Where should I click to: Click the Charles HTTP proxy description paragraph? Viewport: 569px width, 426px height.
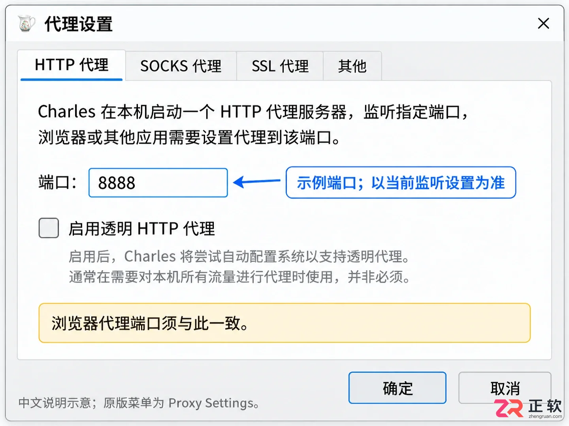(253, 125)
